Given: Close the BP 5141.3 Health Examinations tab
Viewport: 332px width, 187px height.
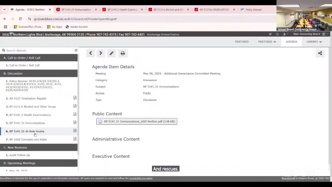Looking at the screenshot, I should coord(142,10).
